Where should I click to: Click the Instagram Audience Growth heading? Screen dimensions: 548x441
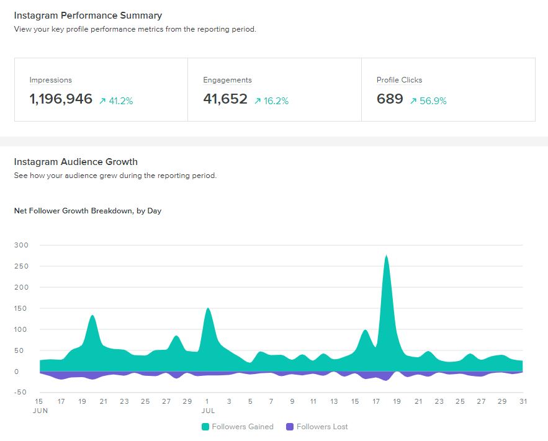[x=76, y=162]
